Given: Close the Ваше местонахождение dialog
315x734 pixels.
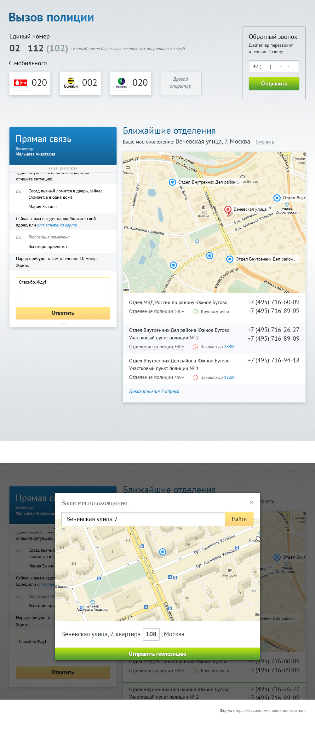Looking at the screenshot, I should [251, 502].
